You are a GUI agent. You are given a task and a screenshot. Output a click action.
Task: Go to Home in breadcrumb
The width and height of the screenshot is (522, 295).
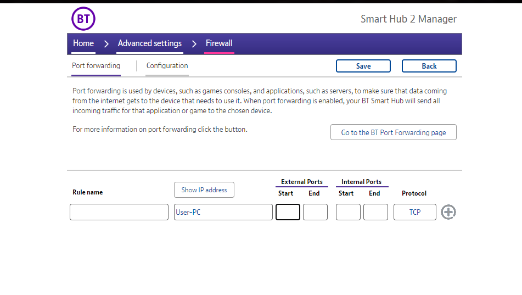(x=83, y=43)
